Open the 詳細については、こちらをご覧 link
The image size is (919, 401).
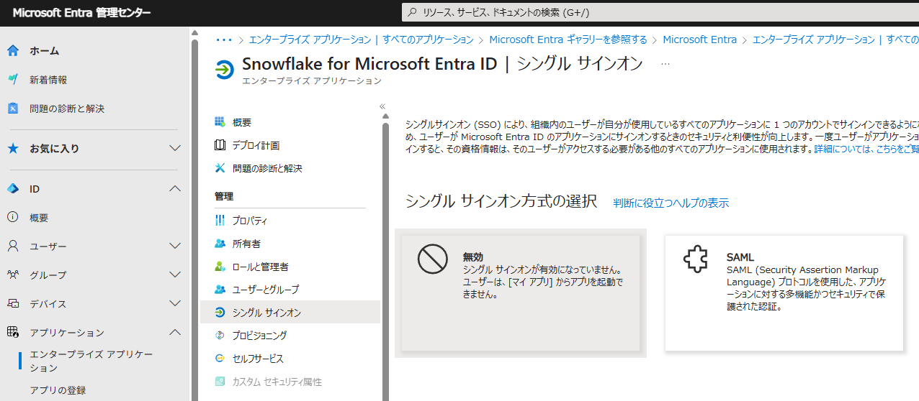[866, 149]
